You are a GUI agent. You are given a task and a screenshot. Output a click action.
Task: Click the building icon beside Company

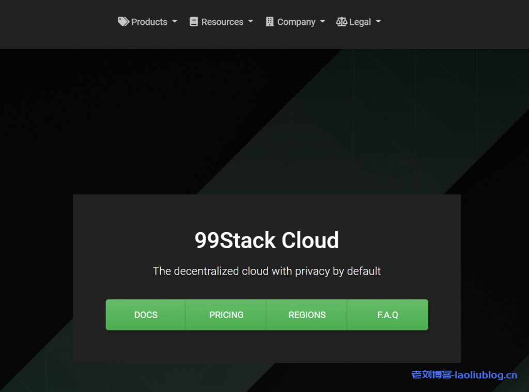(270, 22)
